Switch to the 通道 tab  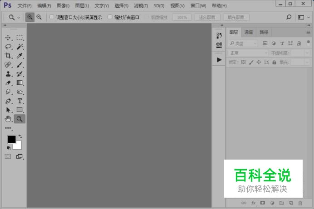pyautogui.click(x=249, y=32)
